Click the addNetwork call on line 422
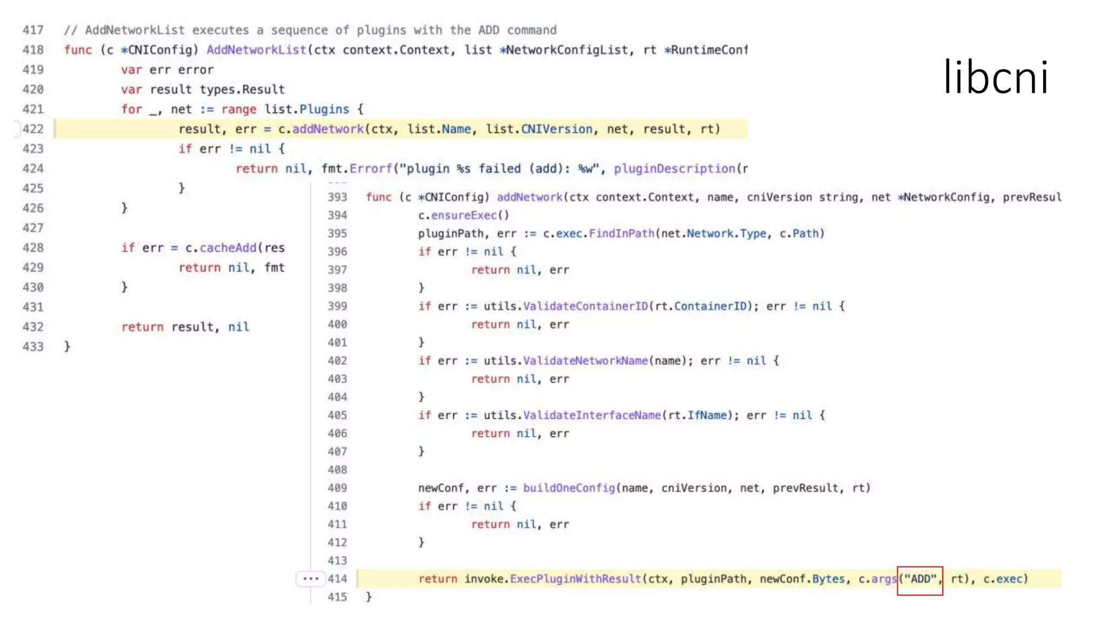This screenshot has height=622, width=1107. pyautogui.click(x=328, y=129)
